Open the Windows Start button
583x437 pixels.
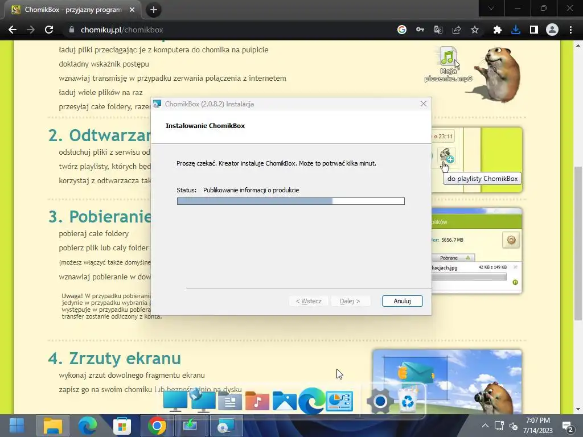pos(17,426)
